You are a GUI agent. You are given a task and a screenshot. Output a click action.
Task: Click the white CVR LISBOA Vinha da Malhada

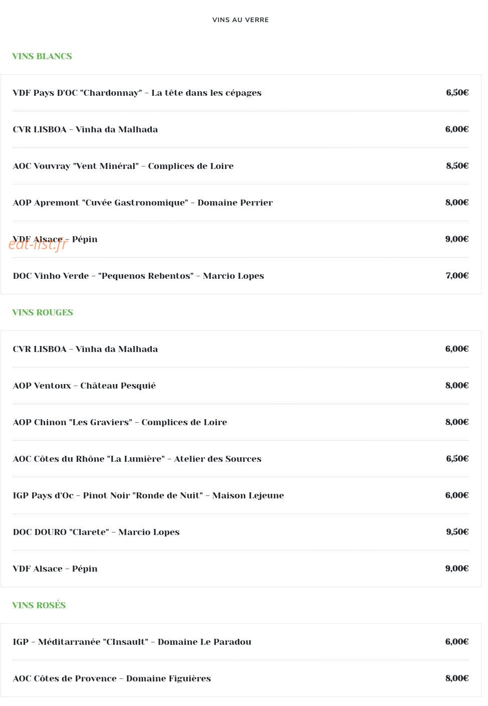point(240,129)
